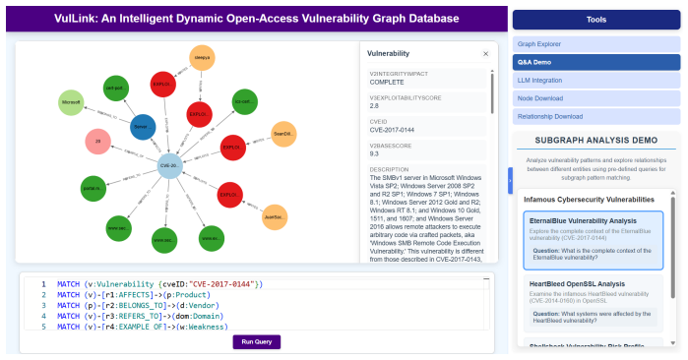The width and height of the screenshot is (688, 360).
Task: Minimize the query editor with dash icon
Action: (x=486, y=279)
